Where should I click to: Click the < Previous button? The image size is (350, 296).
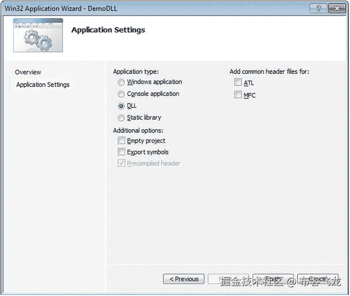[184, 279]
